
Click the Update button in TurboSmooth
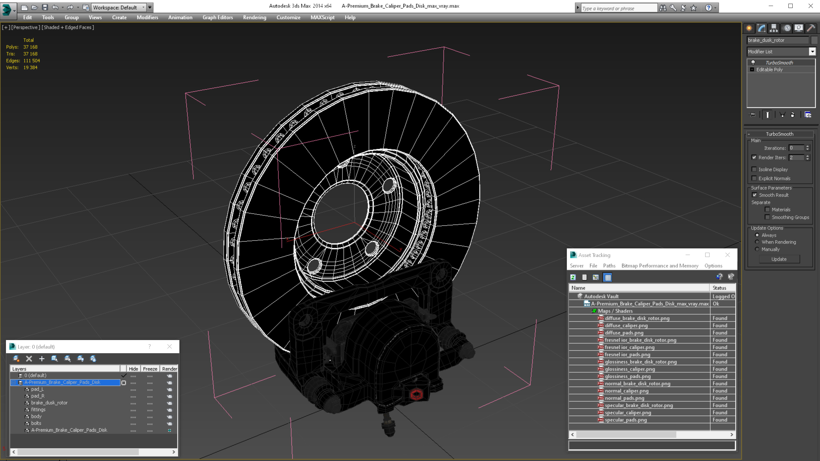(779, 259)
